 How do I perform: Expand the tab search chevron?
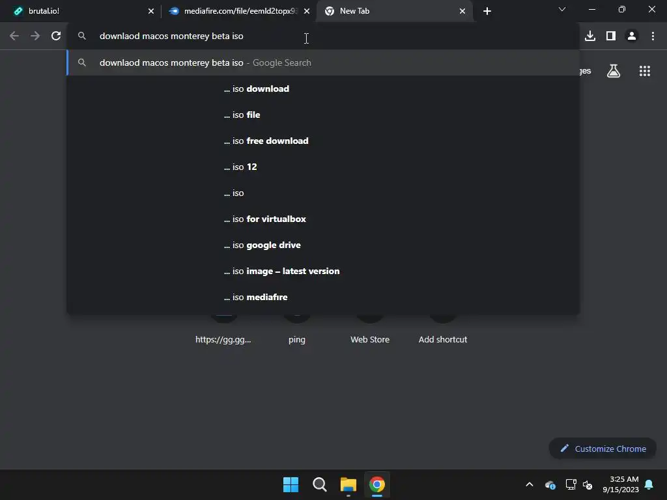pos(562,9)
